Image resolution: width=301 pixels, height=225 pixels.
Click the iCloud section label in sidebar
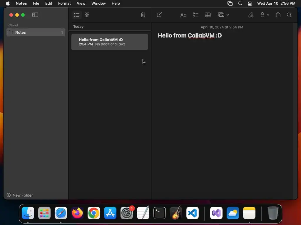tap(13, 25)
